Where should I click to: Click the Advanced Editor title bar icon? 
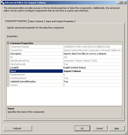pos(3,3)
